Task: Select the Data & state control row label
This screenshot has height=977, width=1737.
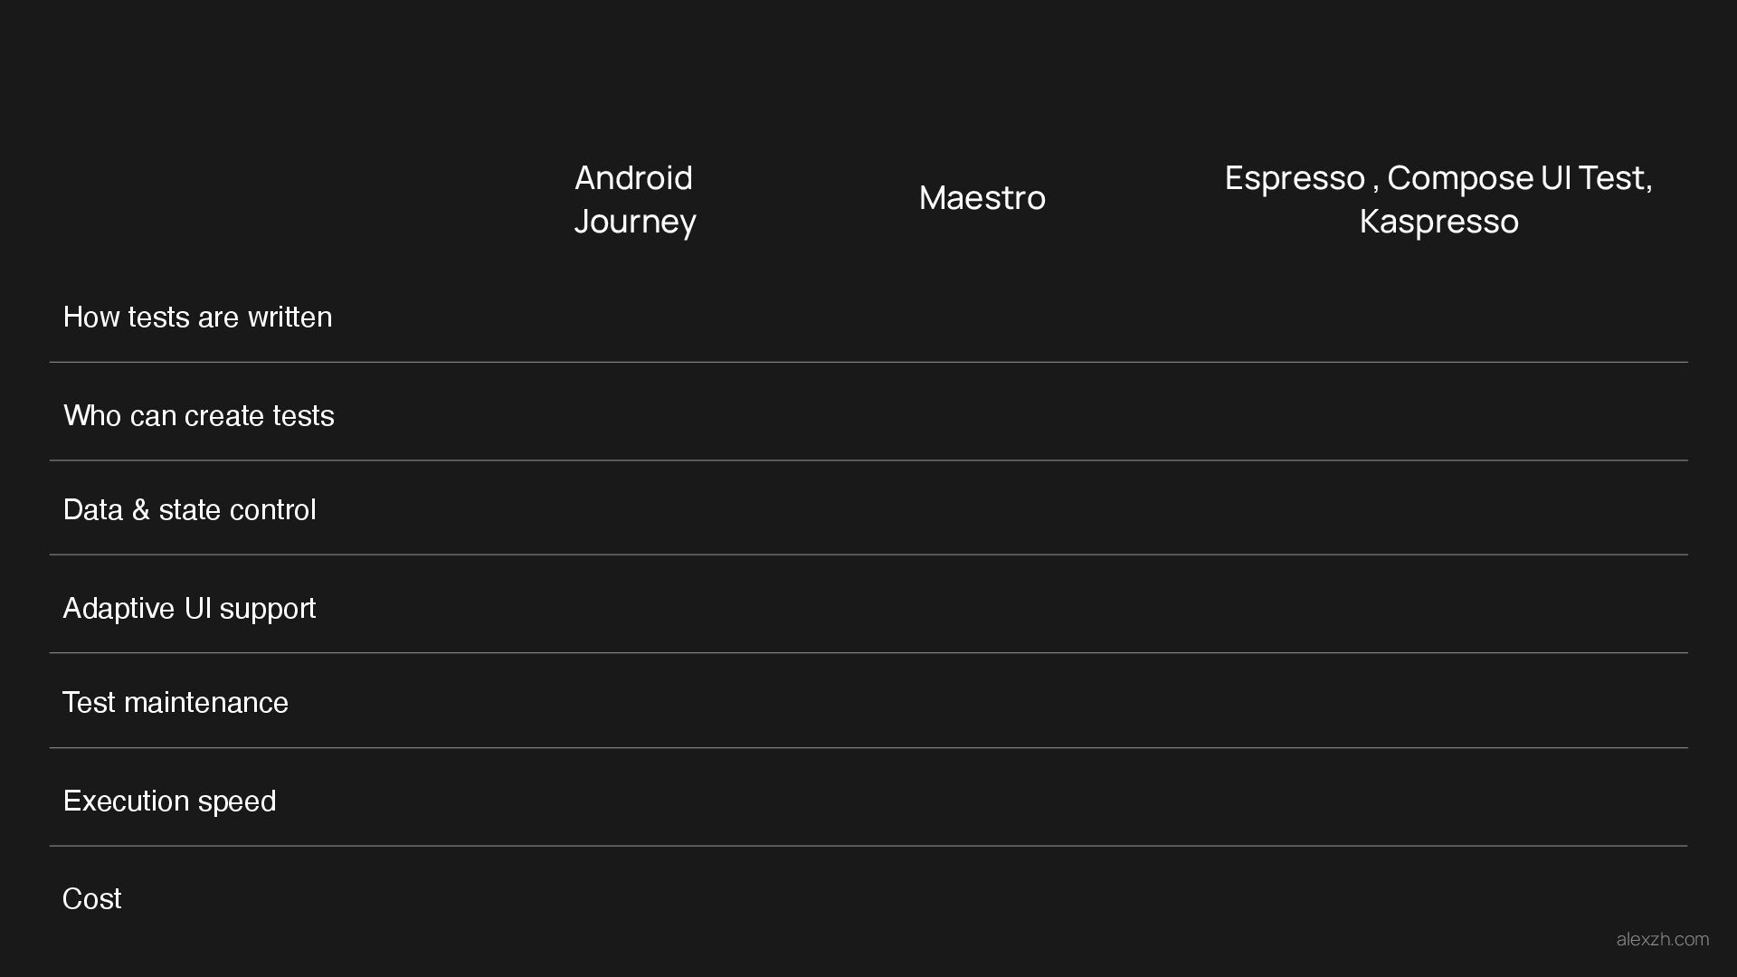Action: pyautogui.click(x=190, y=510)
